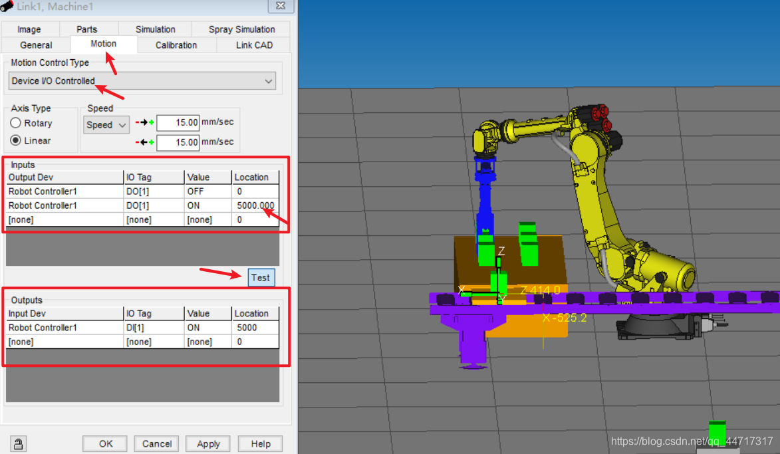Click the Value header in Outputs table
Viewport: 780px width, 454px height.
(x=207, y=313)
